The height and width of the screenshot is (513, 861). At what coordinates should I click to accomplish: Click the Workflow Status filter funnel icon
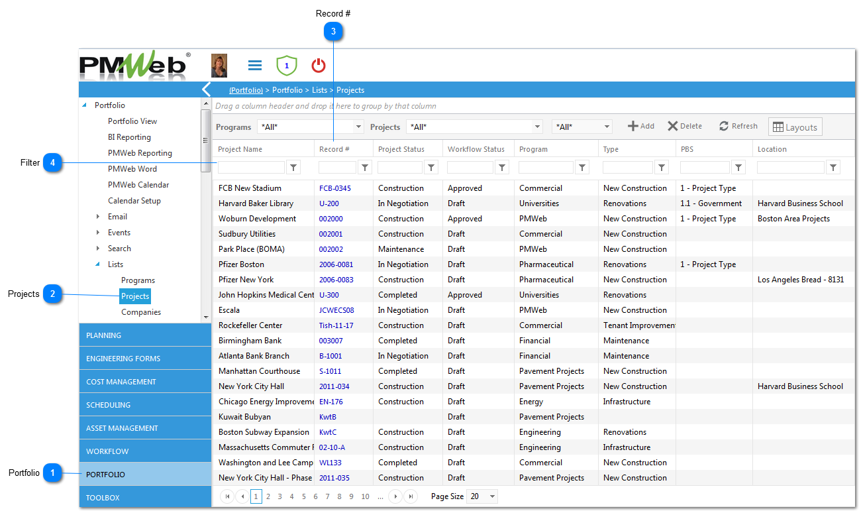tap(503, 168)
